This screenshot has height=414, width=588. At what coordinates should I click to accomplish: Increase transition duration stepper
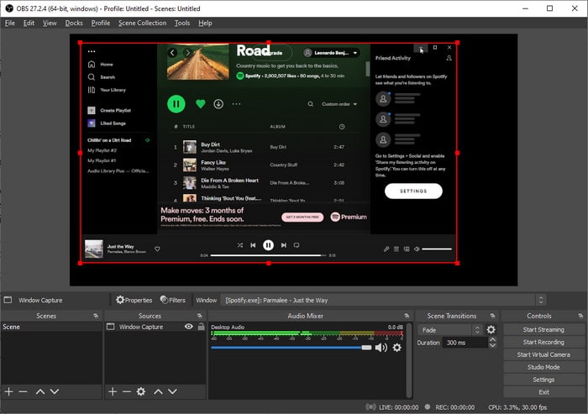493,340
